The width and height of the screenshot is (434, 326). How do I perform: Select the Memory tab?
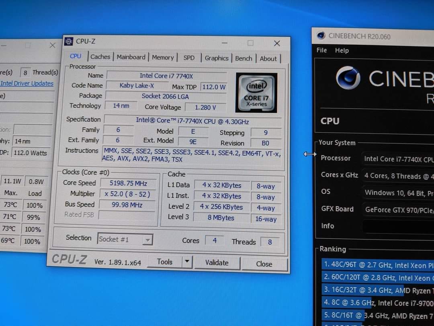point(163,58)
